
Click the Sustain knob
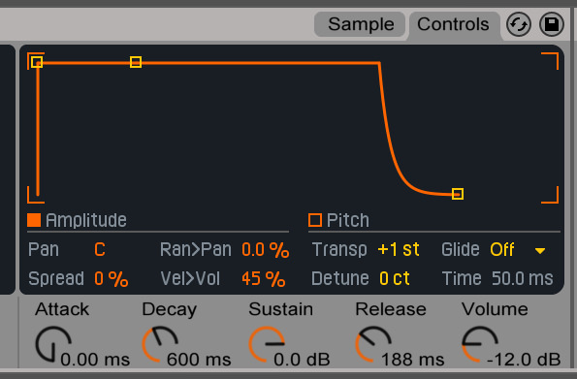(267, 344)
